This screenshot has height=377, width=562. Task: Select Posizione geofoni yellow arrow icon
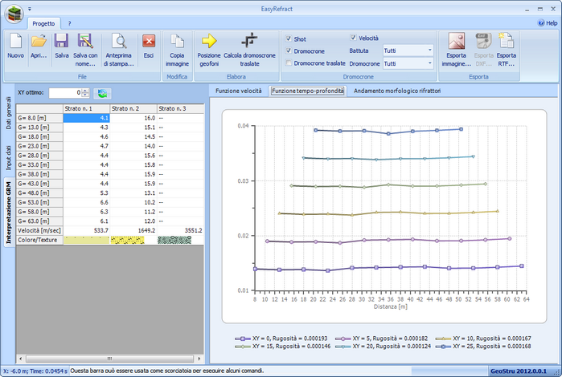click(209, 41)
